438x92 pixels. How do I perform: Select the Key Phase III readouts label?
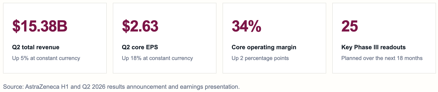point(374,47)
